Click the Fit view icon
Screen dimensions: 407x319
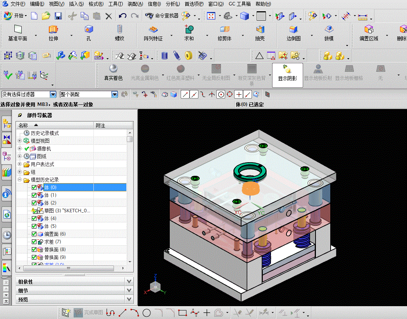point(211,16)
